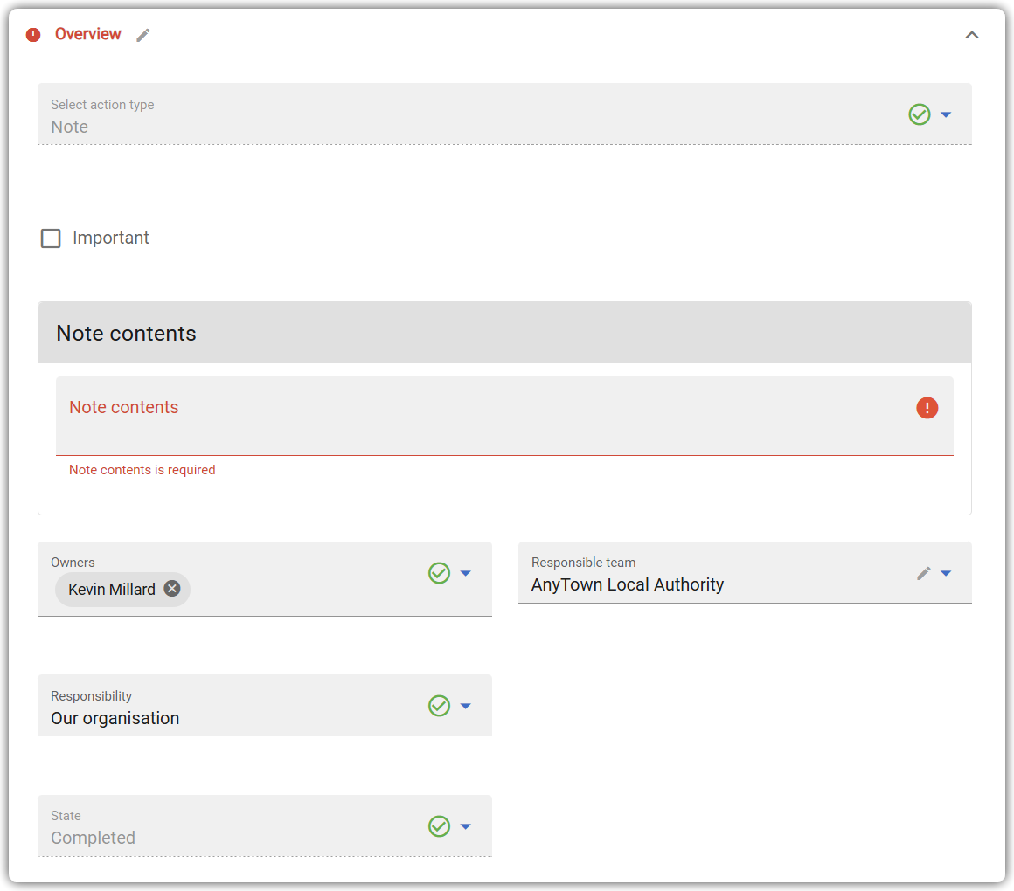Click the Kevin Millard owner chip
Screen dimensions: 1014x891
point(123,590)
